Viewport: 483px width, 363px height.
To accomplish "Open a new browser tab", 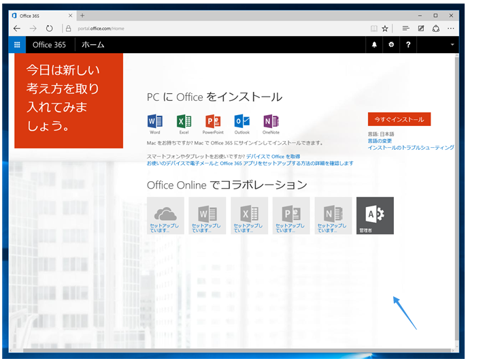I will click(82, 16).
